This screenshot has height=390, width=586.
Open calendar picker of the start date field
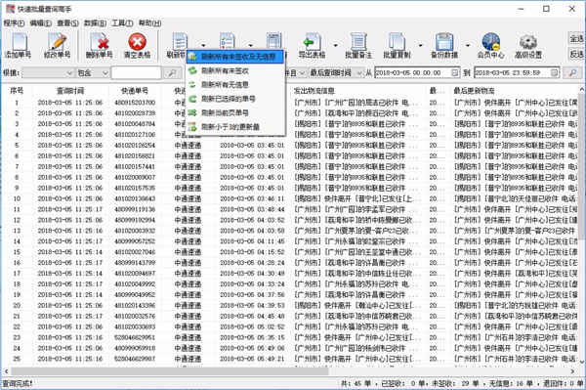click(x=454, y=73)
